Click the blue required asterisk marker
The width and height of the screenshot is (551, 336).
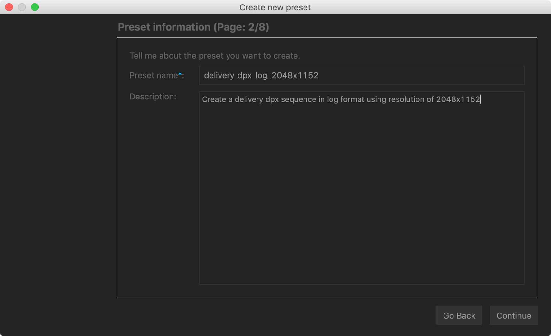click(180, 74)
